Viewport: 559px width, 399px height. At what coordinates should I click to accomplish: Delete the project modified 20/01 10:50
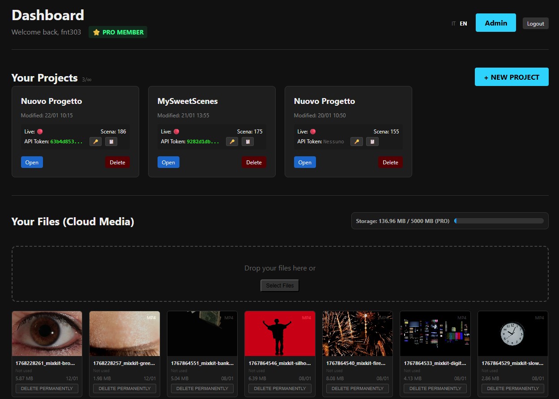[x=390, y=162]
